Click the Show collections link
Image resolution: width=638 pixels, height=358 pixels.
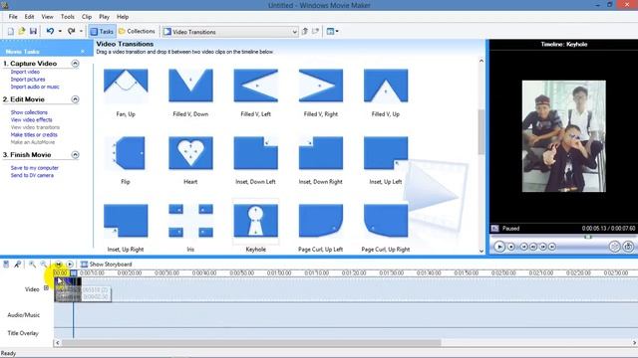(29, 112)
